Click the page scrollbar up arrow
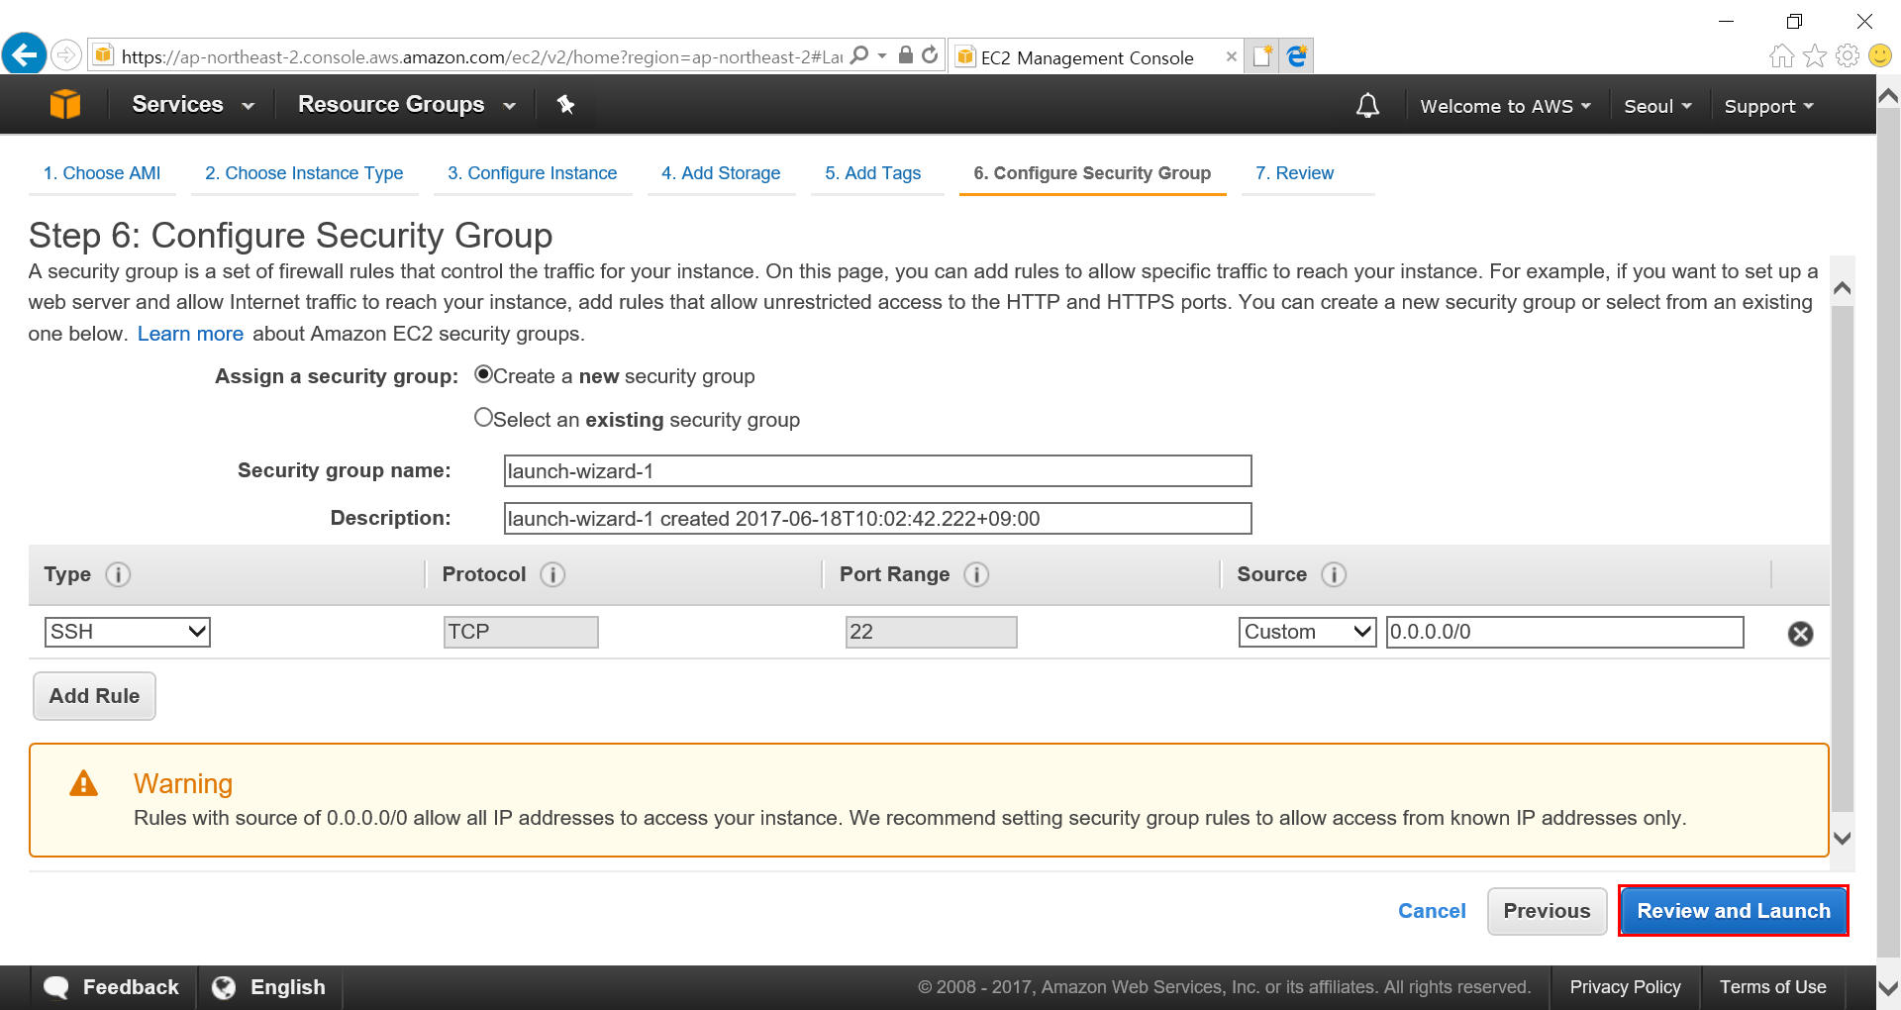1901x1010 pixels. [1888, 96]
